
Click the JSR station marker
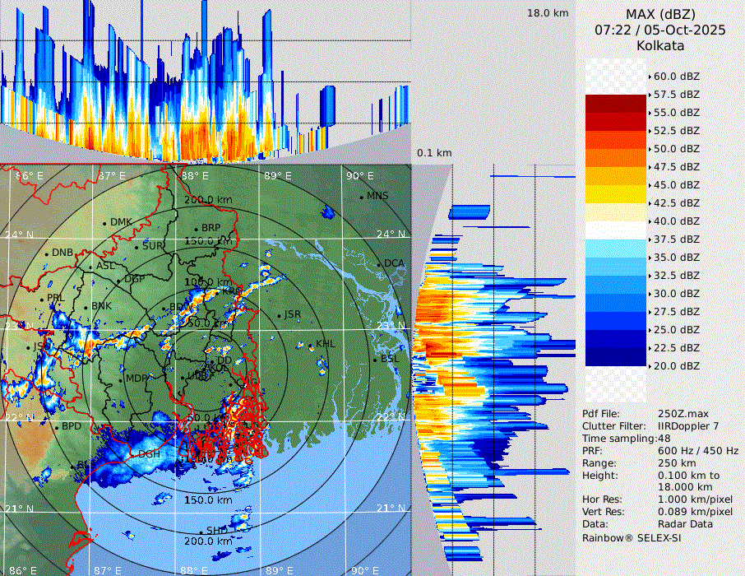click(279, 315)
